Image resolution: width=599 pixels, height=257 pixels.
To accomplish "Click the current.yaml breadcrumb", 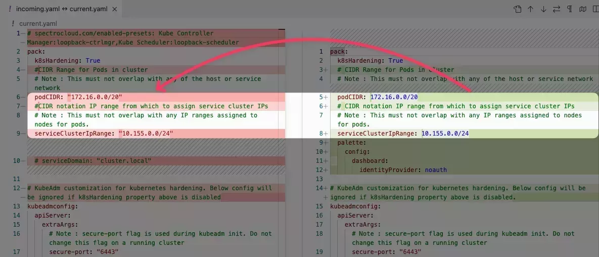I will [x=38, y=24].
